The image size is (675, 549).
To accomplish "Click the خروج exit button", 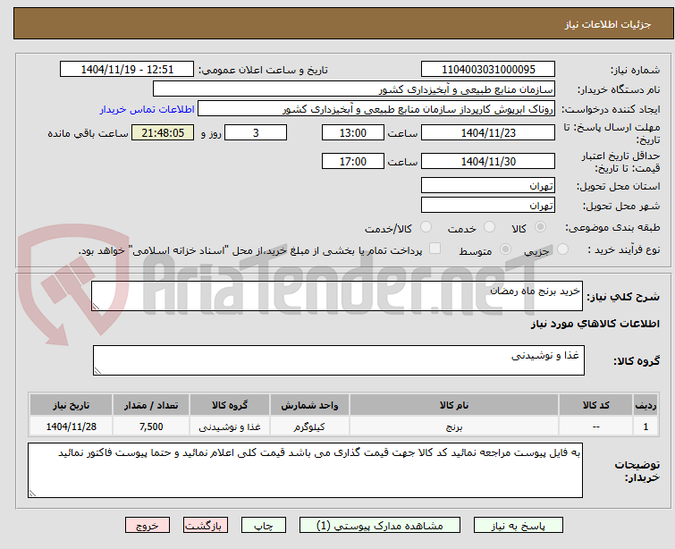I will [x=148, y=526].
